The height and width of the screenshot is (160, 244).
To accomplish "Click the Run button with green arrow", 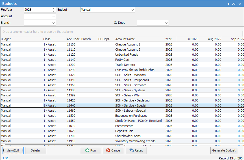I will pyautogui.click(x=91, y=150).
